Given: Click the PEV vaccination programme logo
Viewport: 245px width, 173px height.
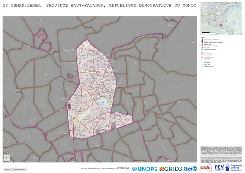Looking at the screenshot, I should 228,168.
